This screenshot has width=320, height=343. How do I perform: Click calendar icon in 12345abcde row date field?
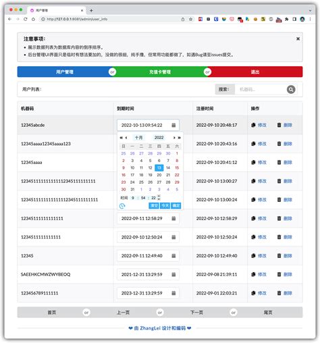click(174, 125)
